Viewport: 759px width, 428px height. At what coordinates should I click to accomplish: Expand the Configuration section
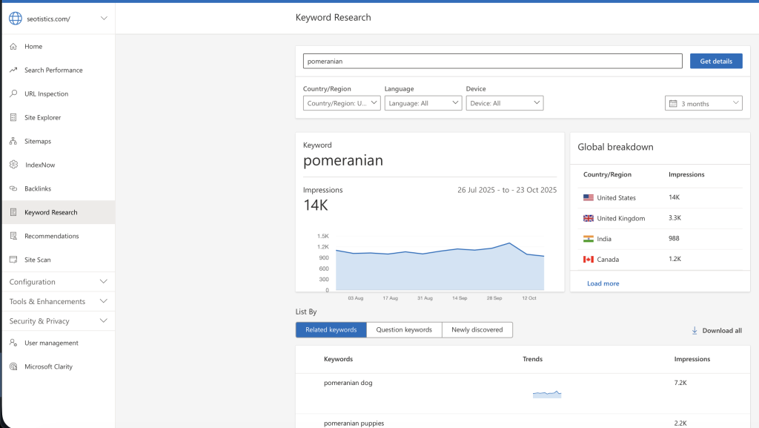click(x=58, y=282)
